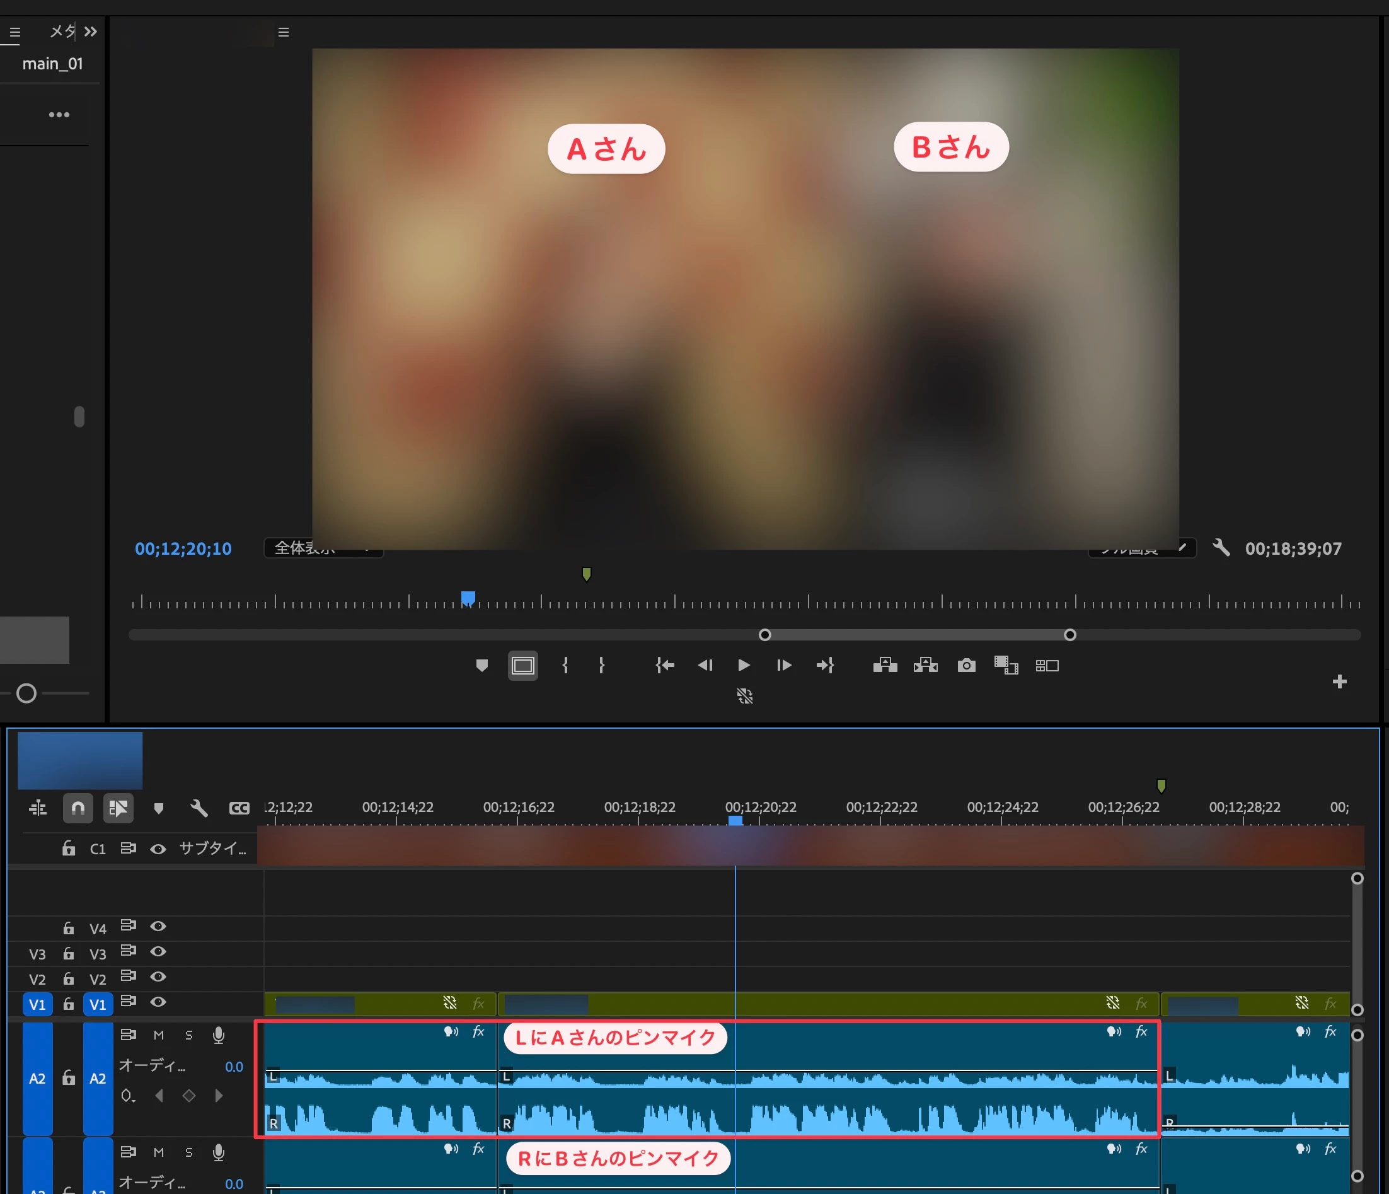Expand hidden panel tabs chevron

coord(91,32)
